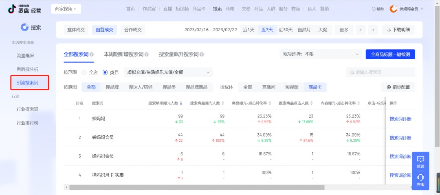This screenshot has height=195, width=440.
Task: Open the 短视频 nav item
Action: [x=182, y=9]
